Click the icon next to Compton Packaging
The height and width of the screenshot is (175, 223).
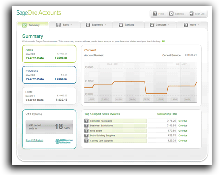[x=86, y=121]
